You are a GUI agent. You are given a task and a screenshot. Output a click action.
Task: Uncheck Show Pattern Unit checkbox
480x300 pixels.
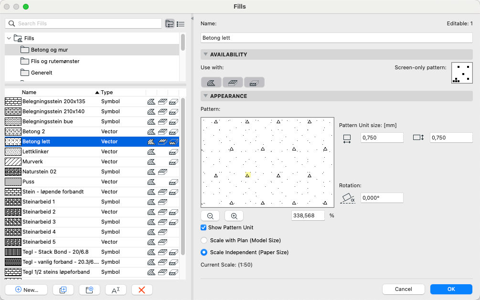tap(204, 227)
